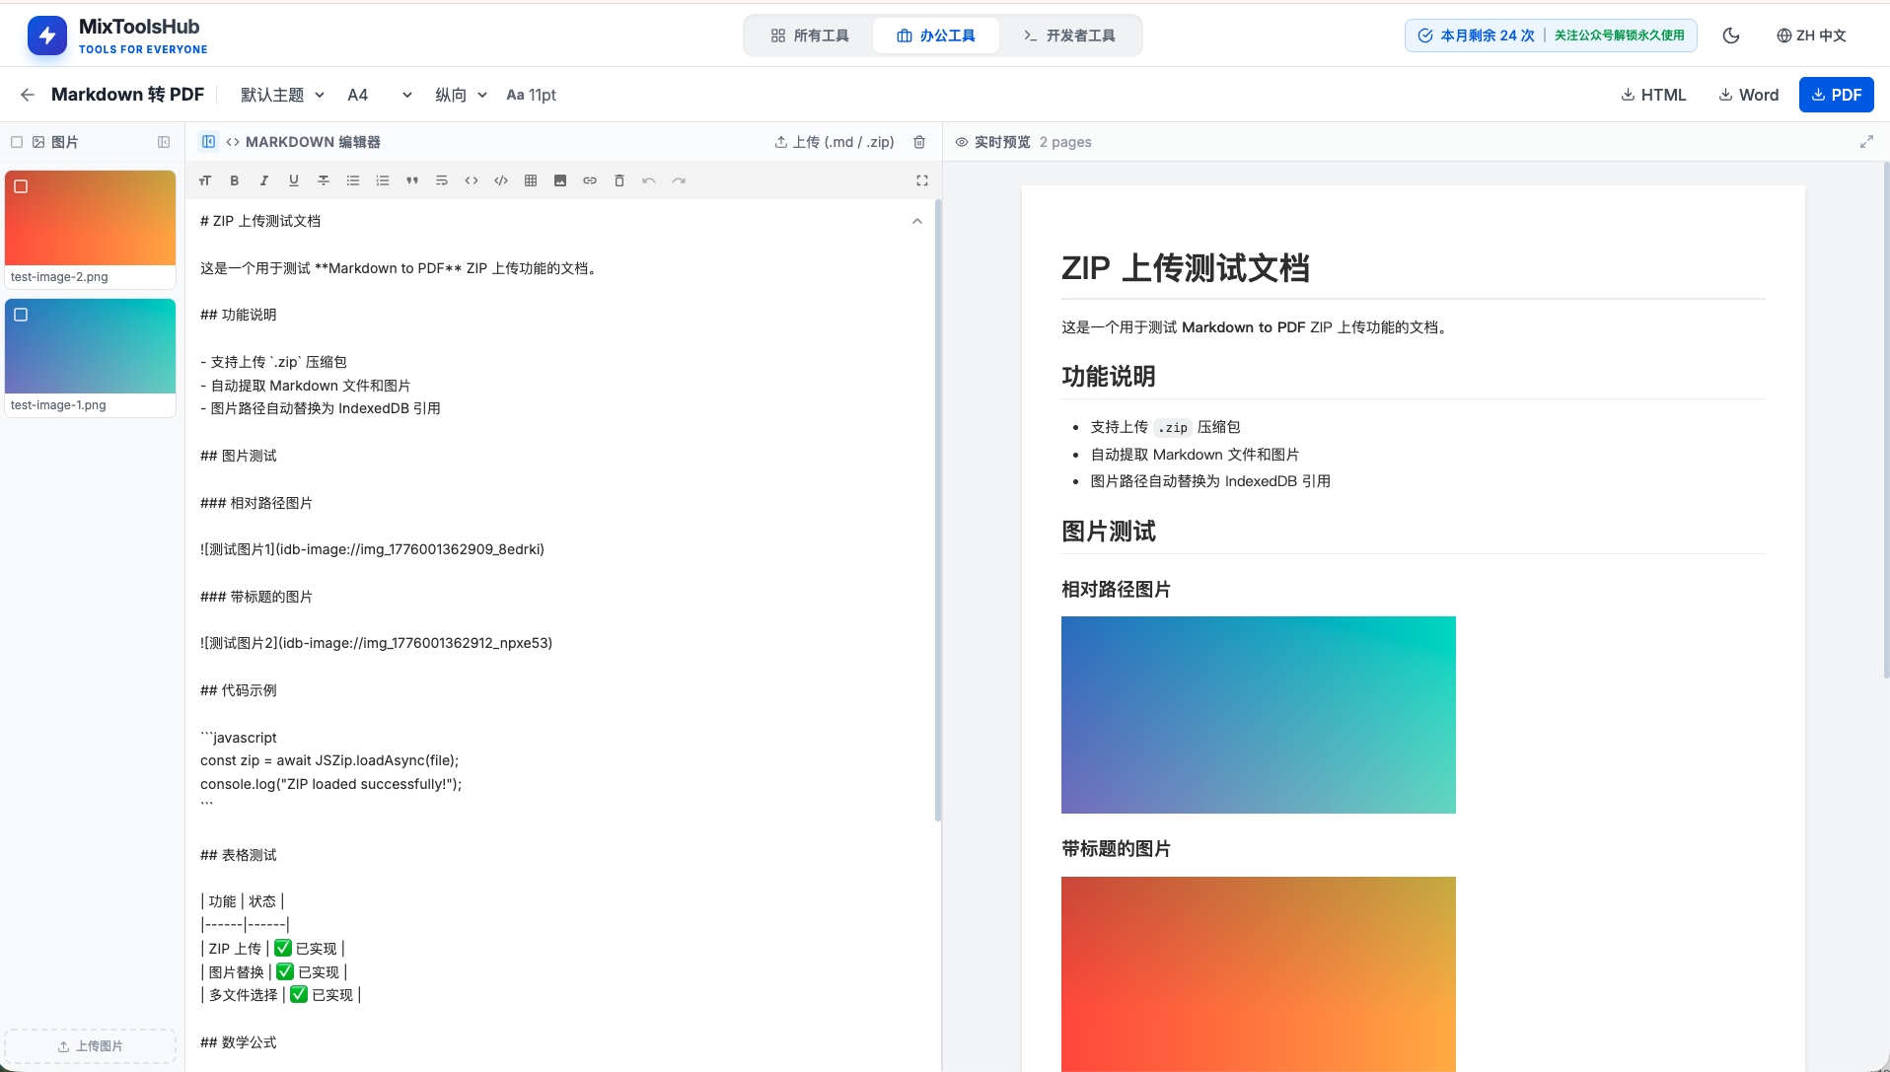
Task: Select the 所有工具 tab
Action: (x=811, y=35)
